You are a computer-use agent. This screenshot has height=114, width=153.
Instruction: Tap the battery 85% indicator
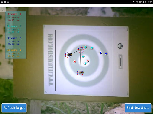pos(142,2)
